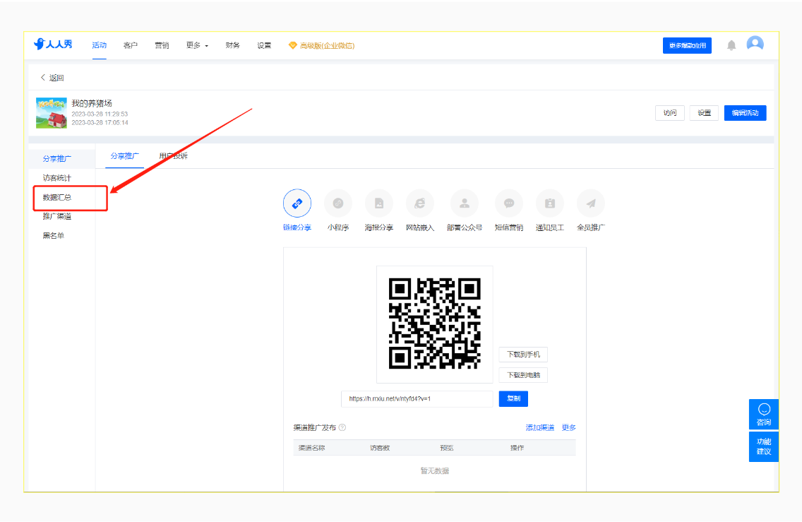Select the 网站嵌入 website embed icon

click(x=420, y=203)
